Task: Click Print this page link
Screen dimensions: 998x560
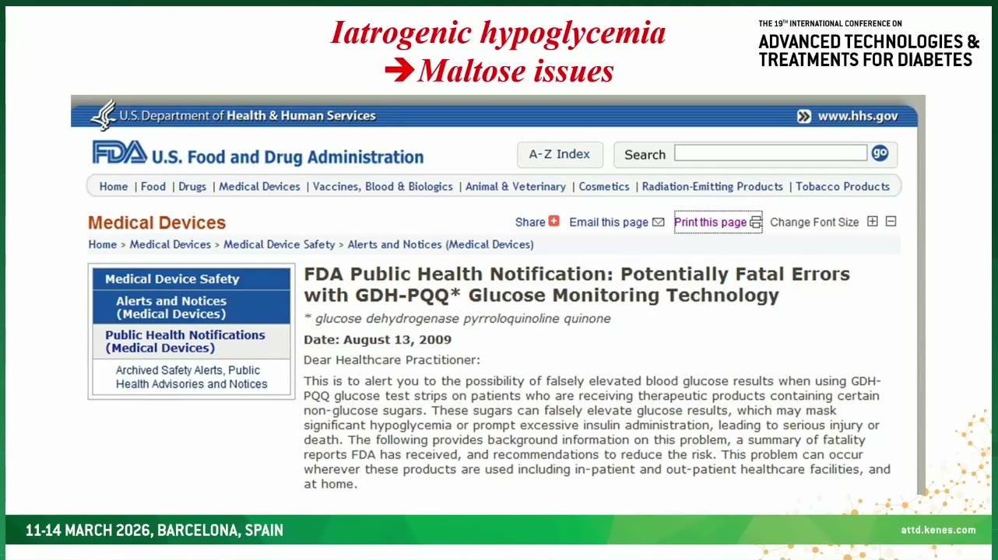Action: click(711, 222)
